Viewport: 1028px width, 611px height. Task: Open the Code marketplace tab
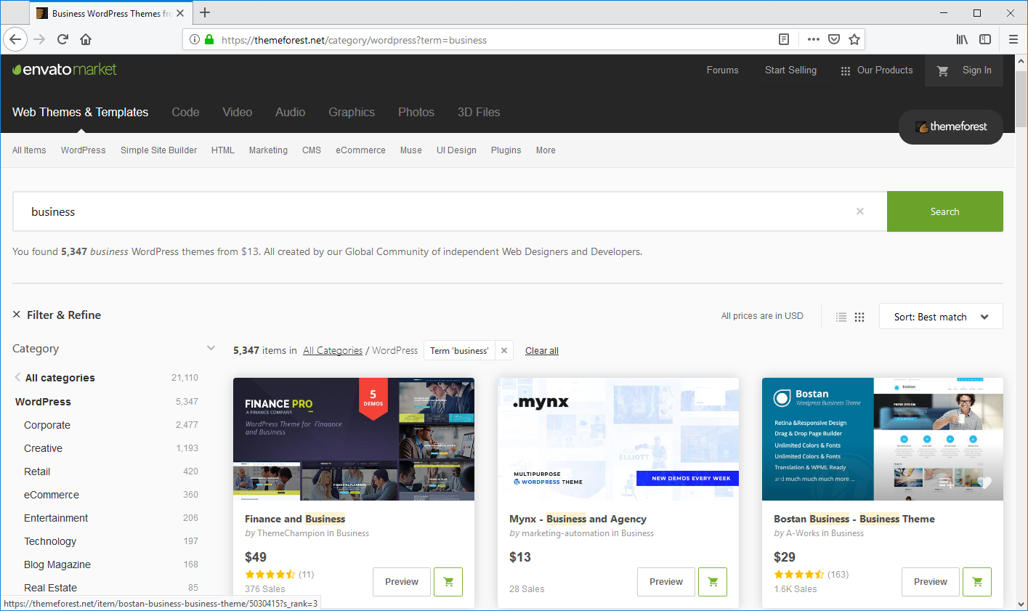(185, 112)
